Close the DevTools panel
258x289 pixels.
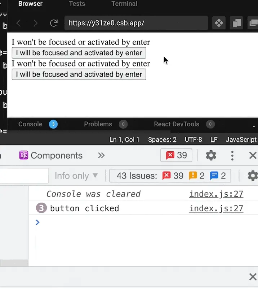(253, 155)
